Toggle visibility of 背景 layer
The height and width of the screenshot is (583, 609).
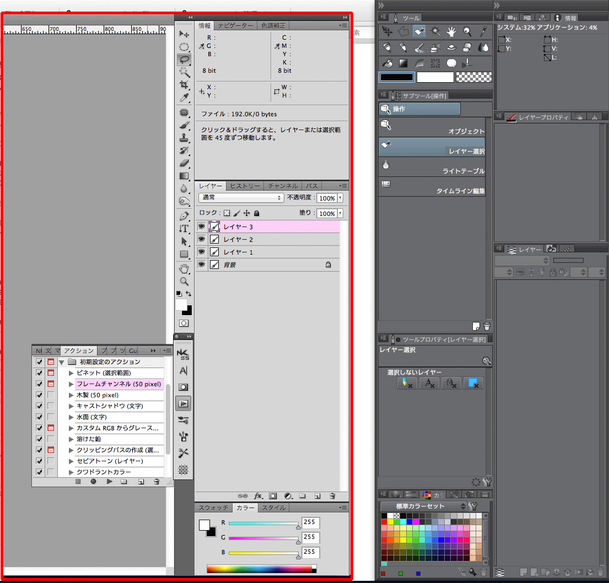pyautogui.click(x=201, y=265)
